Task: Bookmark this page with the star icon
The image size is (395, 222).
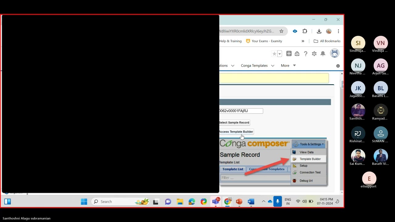Action: 281,31
